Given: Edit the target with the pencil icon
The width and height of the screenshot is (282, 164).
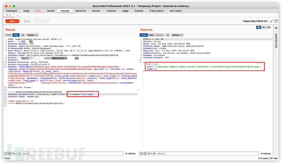Looking at the screenshot, I should 271,21.
